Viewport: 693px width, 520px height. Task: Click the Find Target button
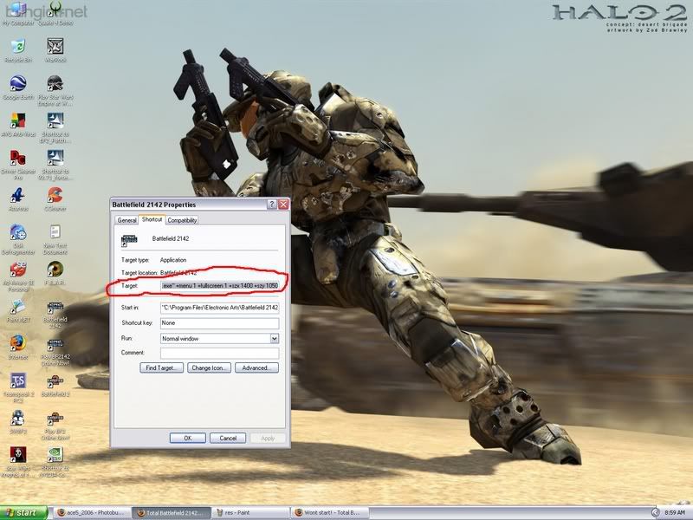162,368
